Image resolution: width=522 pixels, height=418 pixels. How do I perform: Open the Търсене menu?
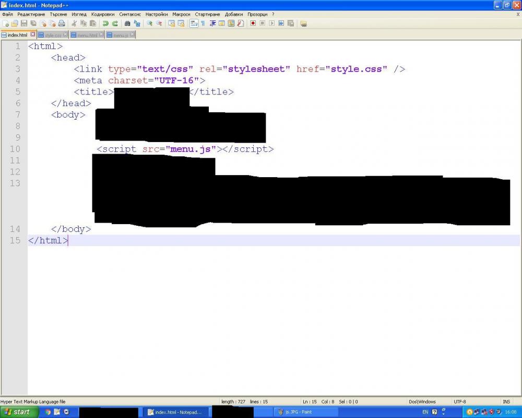pos(58,14)
